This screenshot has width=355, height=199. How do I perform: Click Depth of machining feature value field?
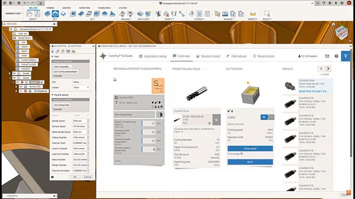pos(149,123)
